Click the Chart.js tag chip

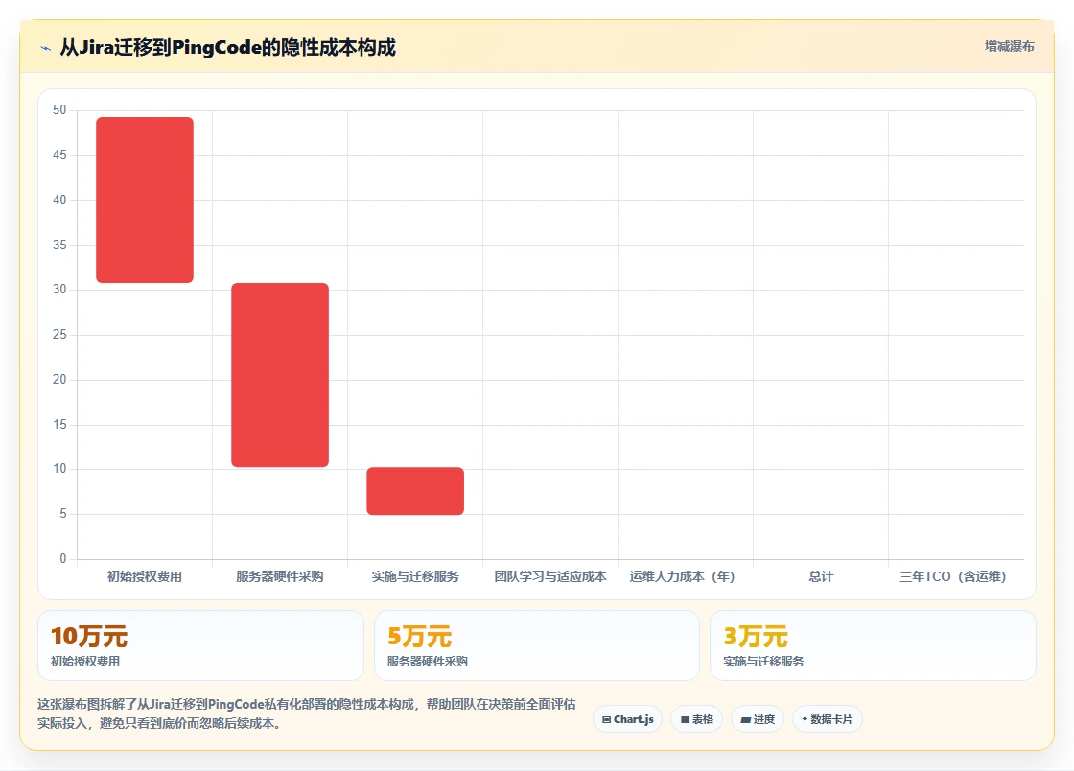pos(627,719)
